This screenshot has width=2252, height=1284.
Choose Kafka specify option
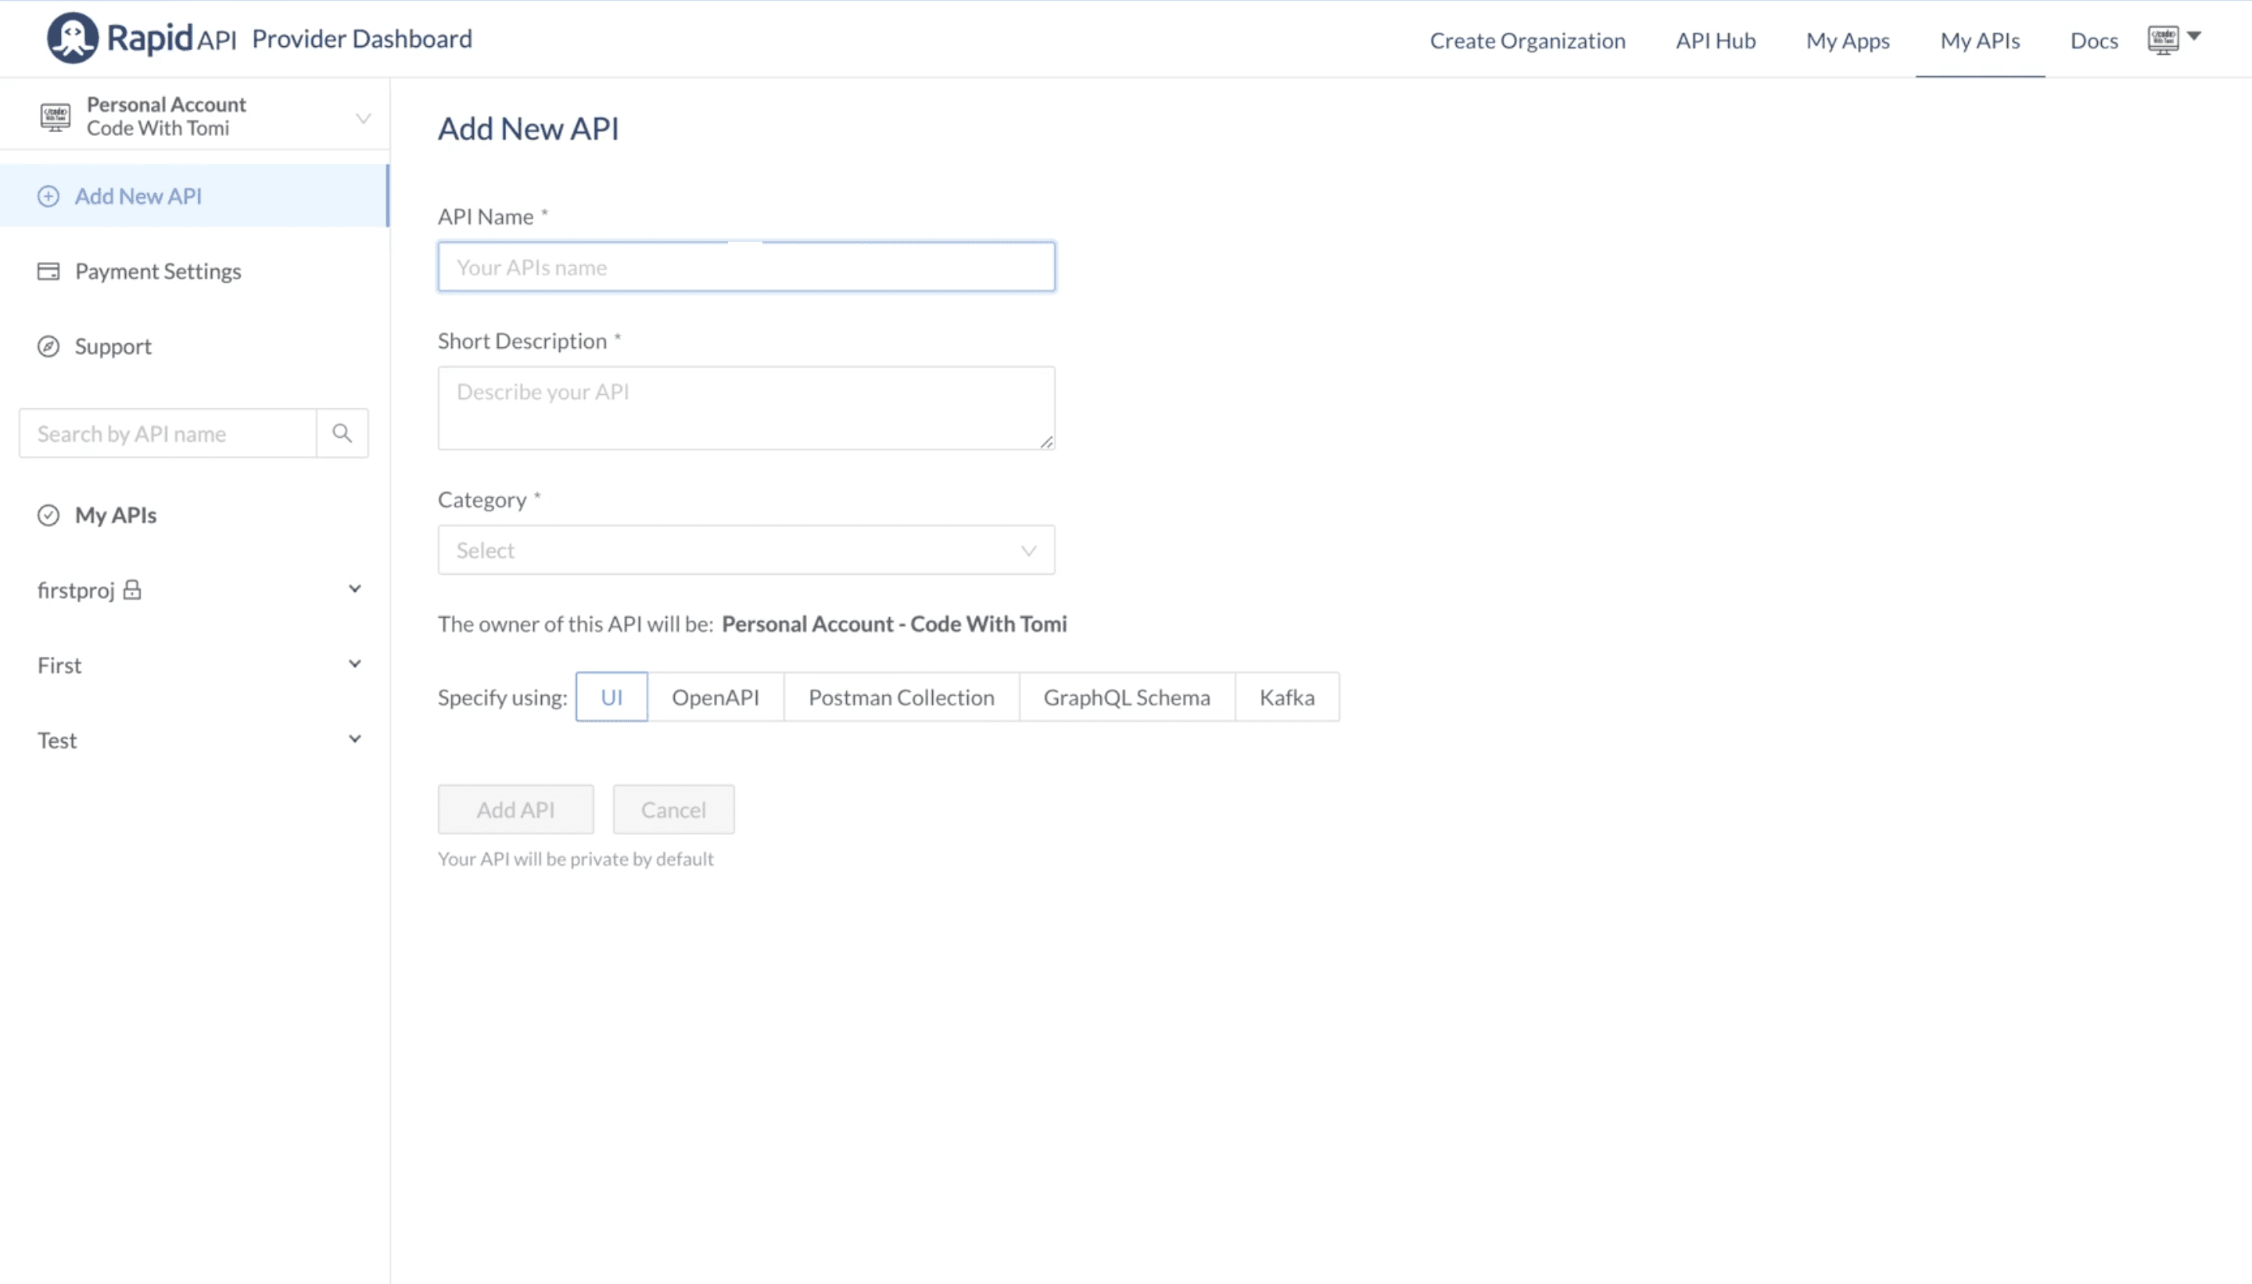pos(1286,697)
